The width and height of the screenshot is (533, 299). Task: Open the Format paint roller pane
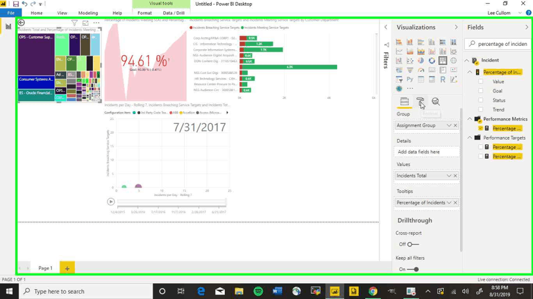pos(420,102)
